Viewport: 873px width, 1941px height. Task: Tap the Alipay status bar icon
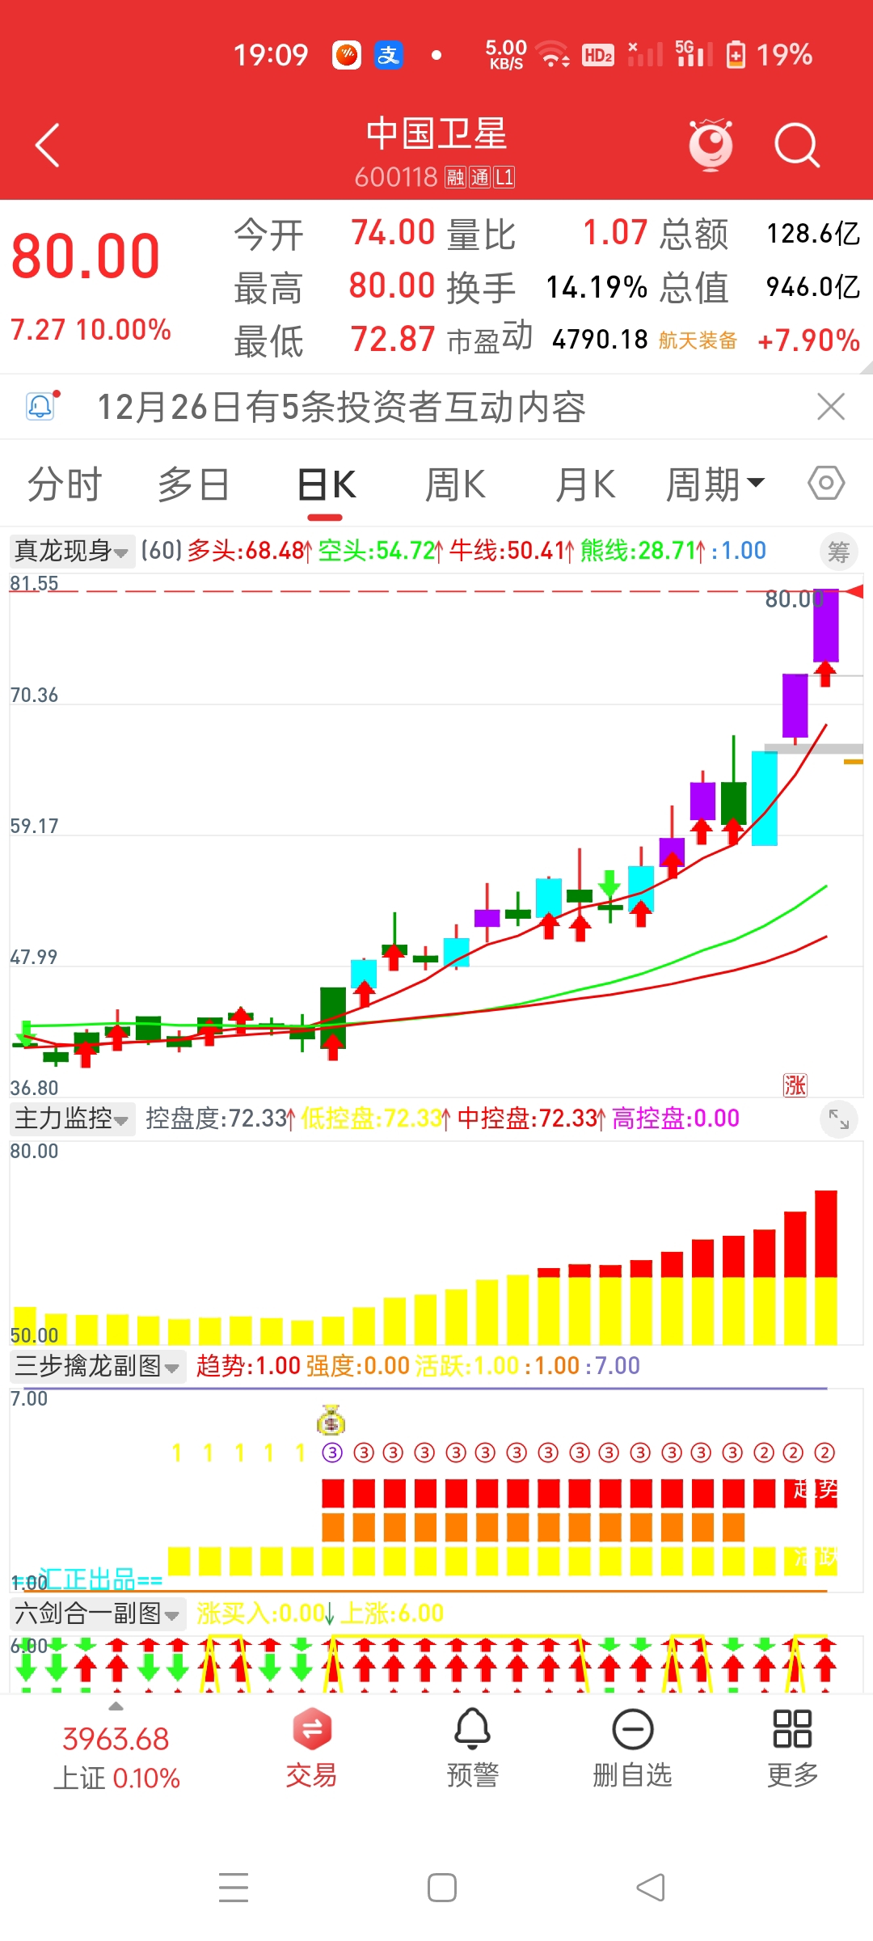[x=389, y=55]
